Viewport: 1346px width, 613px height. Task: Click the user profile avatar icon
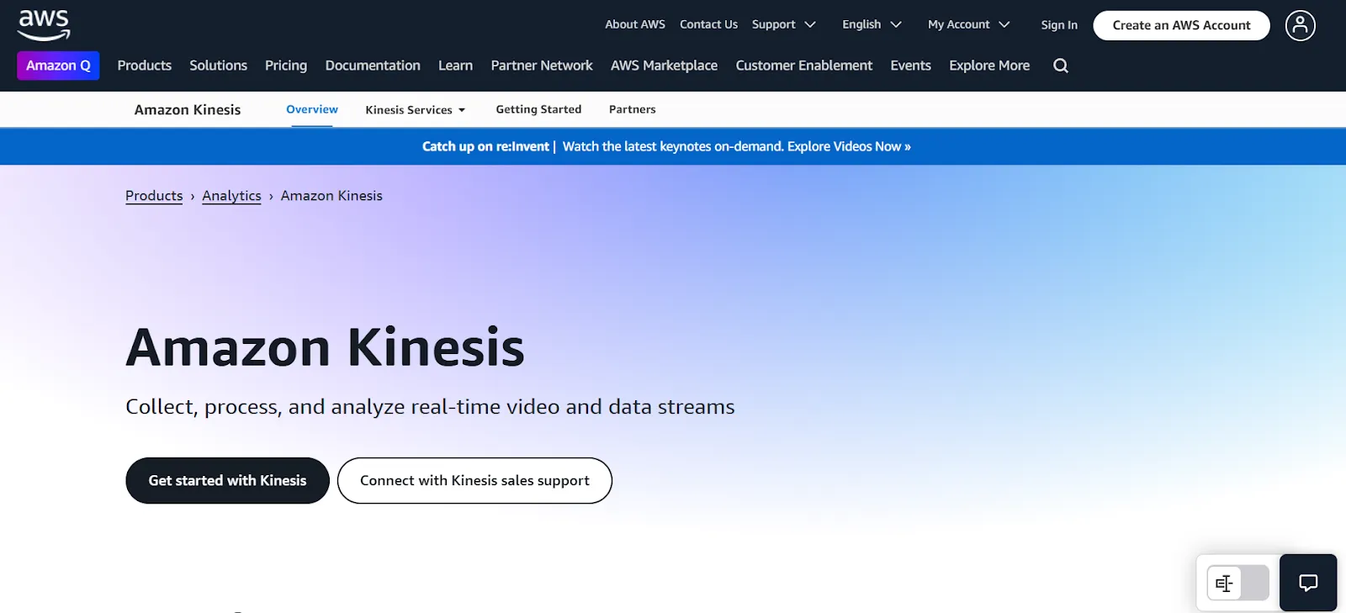pyautogui.click(x=1300, y=25)
